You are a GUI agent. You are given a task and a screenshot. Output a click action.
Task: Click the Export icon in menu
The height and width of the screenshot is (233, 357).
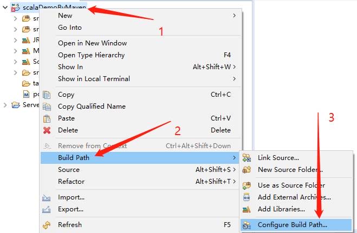pos(47,209)
